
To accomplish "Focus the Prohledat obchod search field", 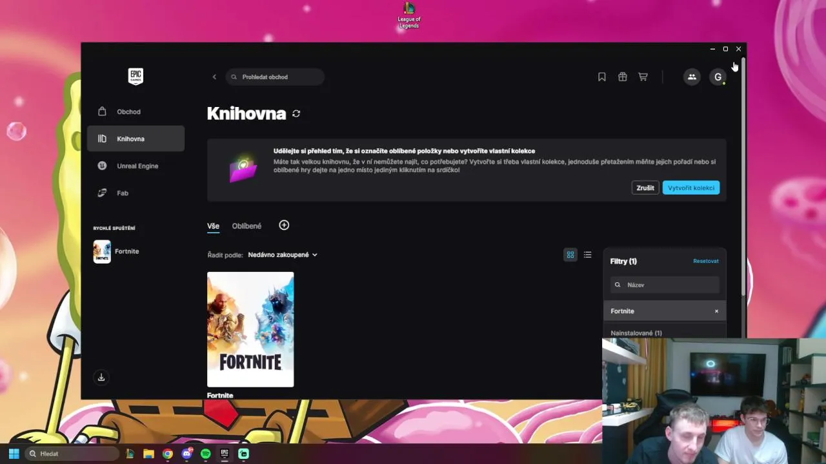I will [275, 77].
